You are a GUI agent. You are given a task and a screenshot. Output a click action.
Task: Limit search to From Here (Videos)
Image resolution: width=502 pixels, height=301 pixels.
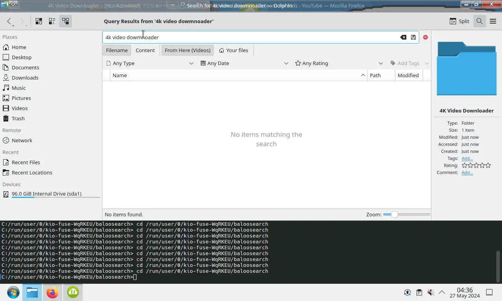click(187, 50)
